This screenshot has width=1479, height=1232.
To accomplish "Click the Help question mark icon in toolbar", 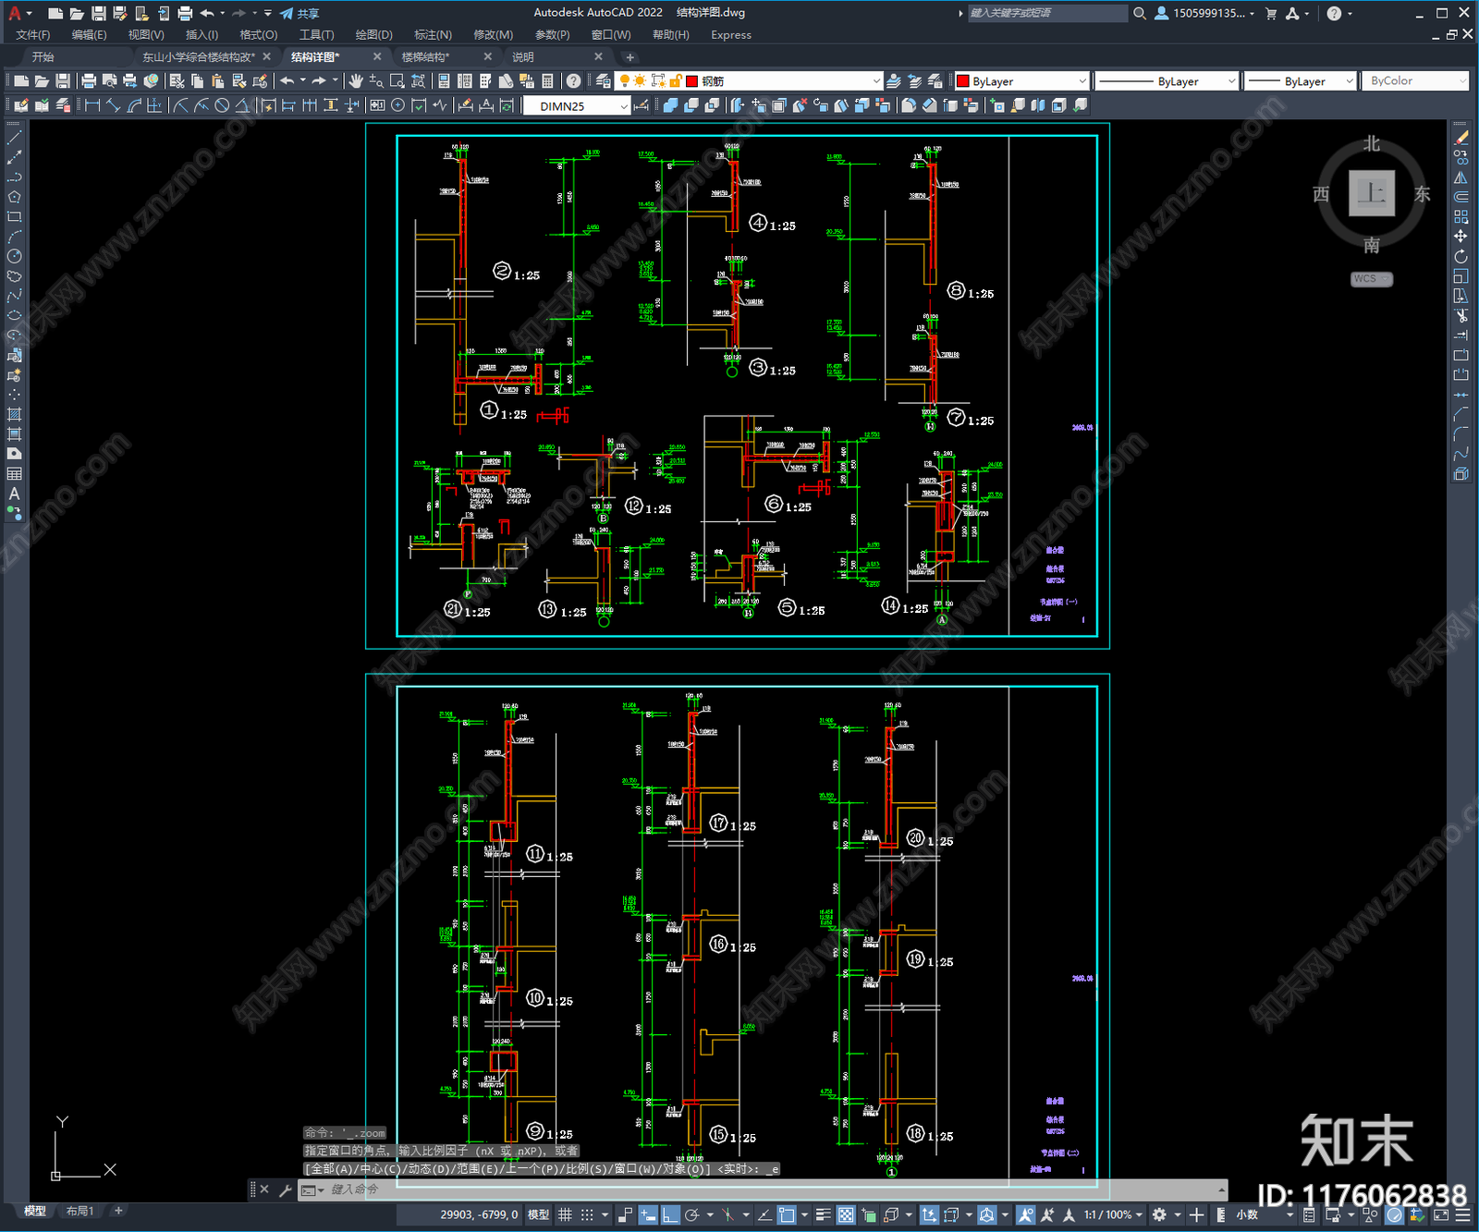I will (x=573, y=81).
